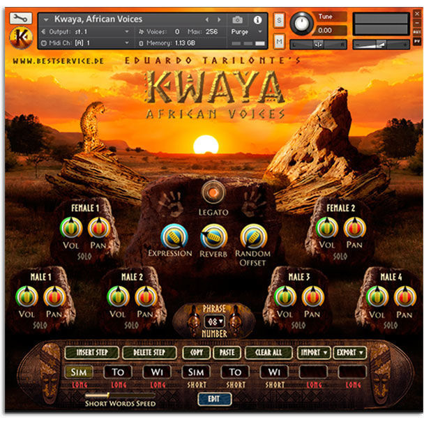
Task: Adjust the stereo pan slider in header
Action: point(318,45)
